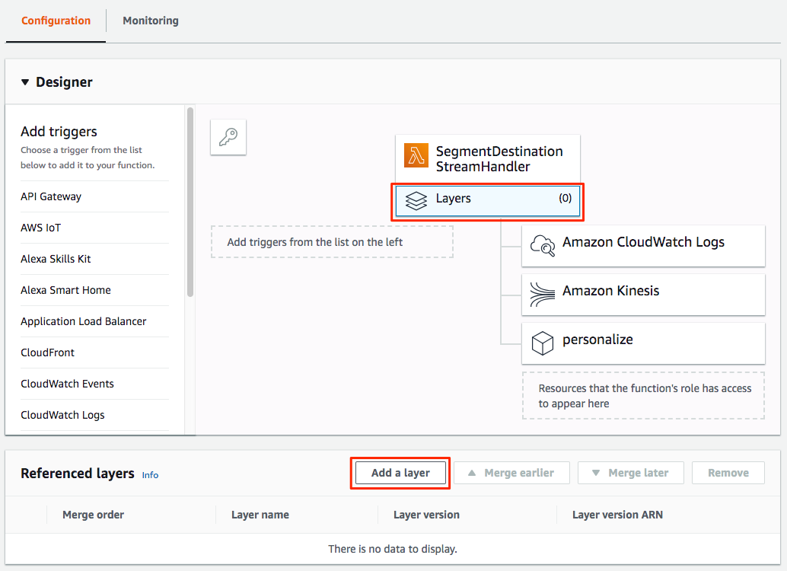This screenshot has height=571, width=787.
Task: Collapse the Designer panel
Action: (26, 81)
